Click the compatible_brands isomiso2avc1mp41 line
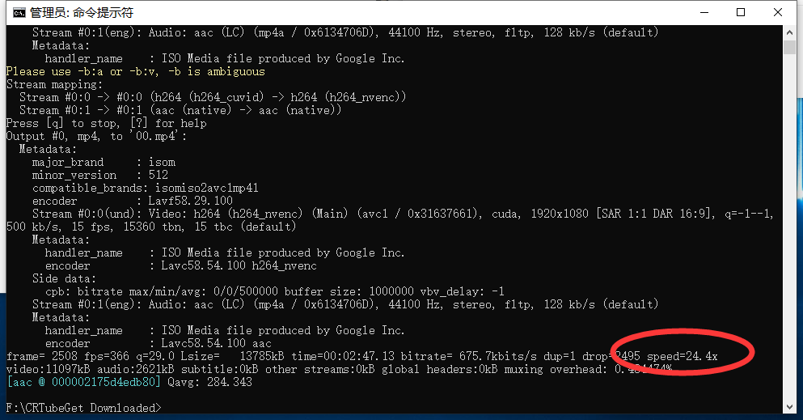Image resolution: width=803 pixels, height=420 pixels. coord(146,188)
